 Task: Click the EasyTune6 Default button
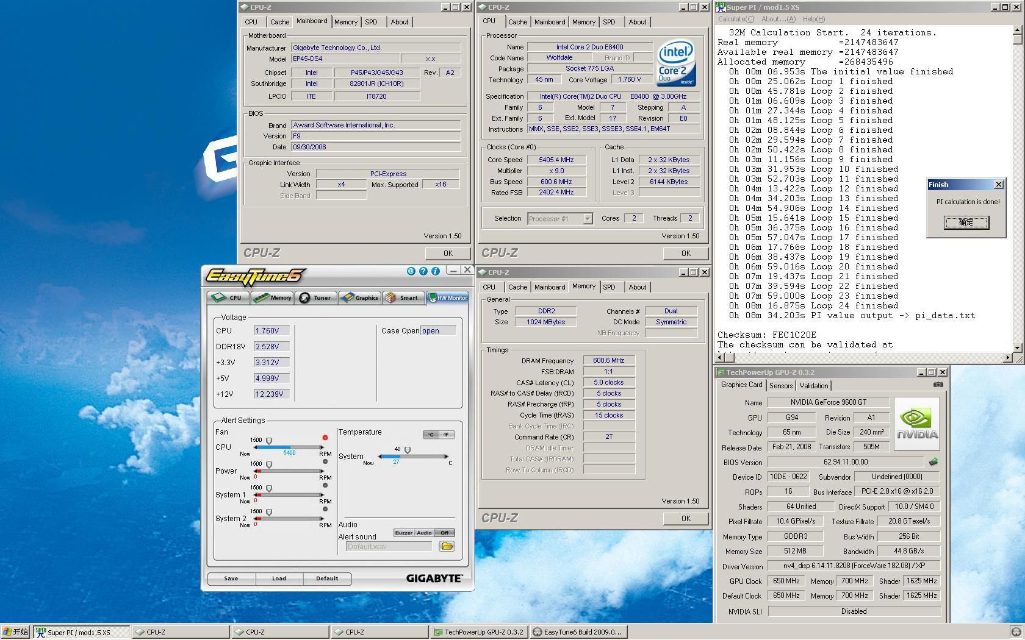(327, 578)
